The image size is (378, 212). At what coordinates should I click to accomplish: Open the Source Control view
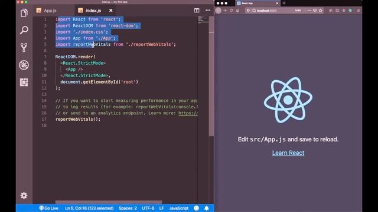click(x=24, y=48)
